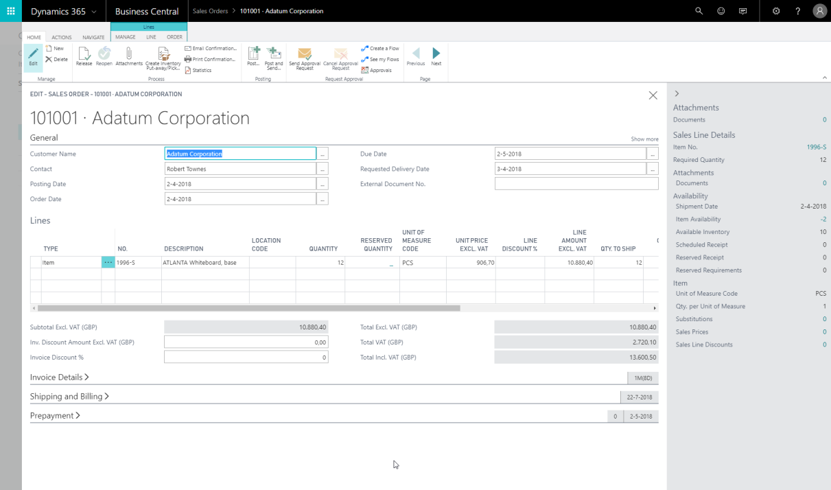
Task: Open Posting Date picker button
Action: [x=323, y=184]
